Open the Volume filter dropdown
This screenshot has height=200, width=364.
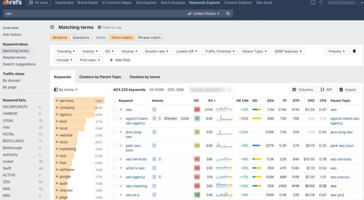[x=129, y=51]
